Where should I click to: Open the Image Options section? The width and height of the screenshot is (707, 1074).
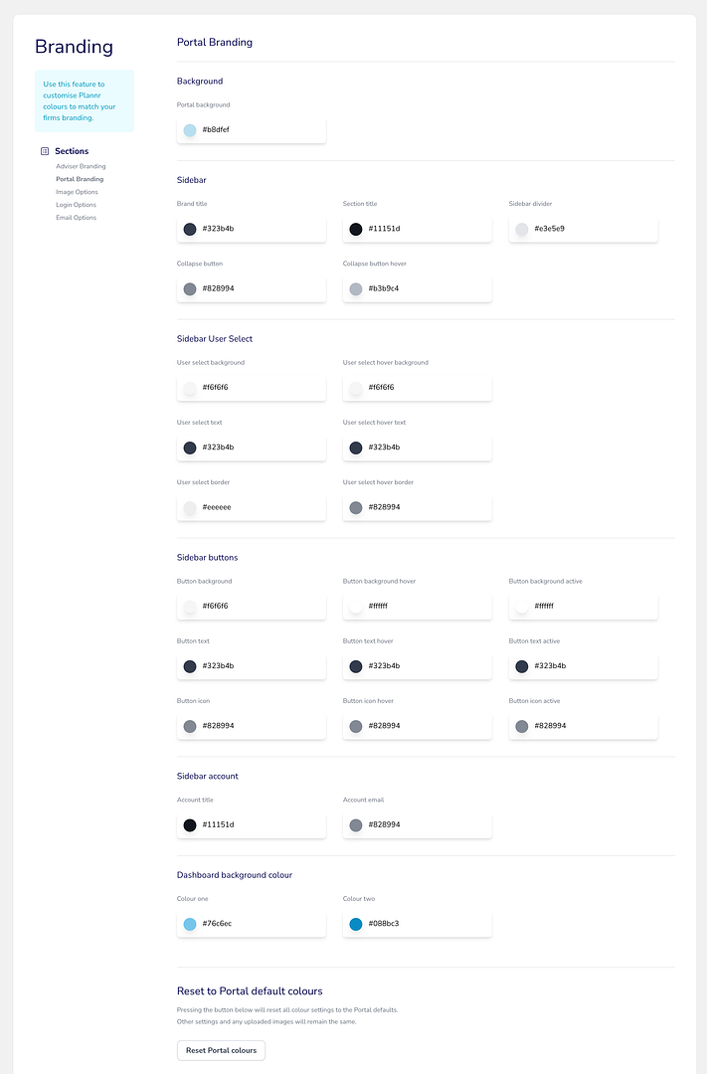77,193
